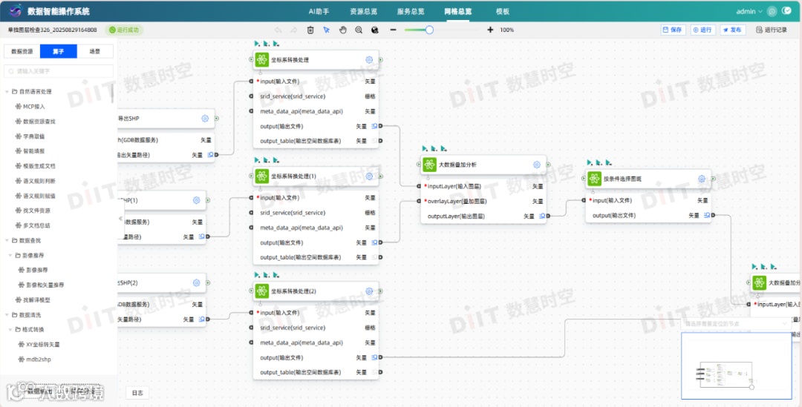Collapse the left panel with double-chevron
Viewport: 802px width, 407px height.
pos(121,219)
